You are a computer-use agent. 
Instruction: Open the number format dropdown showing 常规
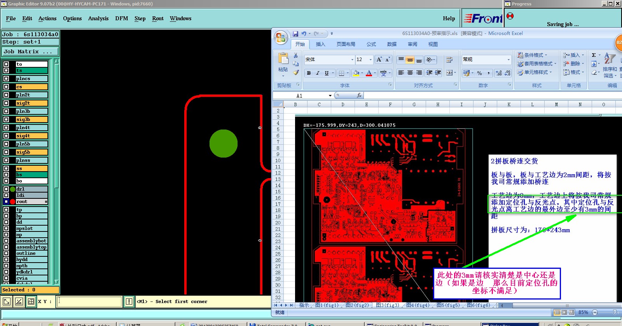pos(508,60)
